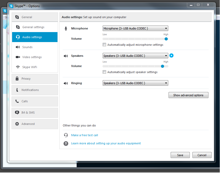Click the speaker icon beside Ringing label
The height and width of the screenshot is (173, 220).
pyautogui.click(x=66, y=83)
